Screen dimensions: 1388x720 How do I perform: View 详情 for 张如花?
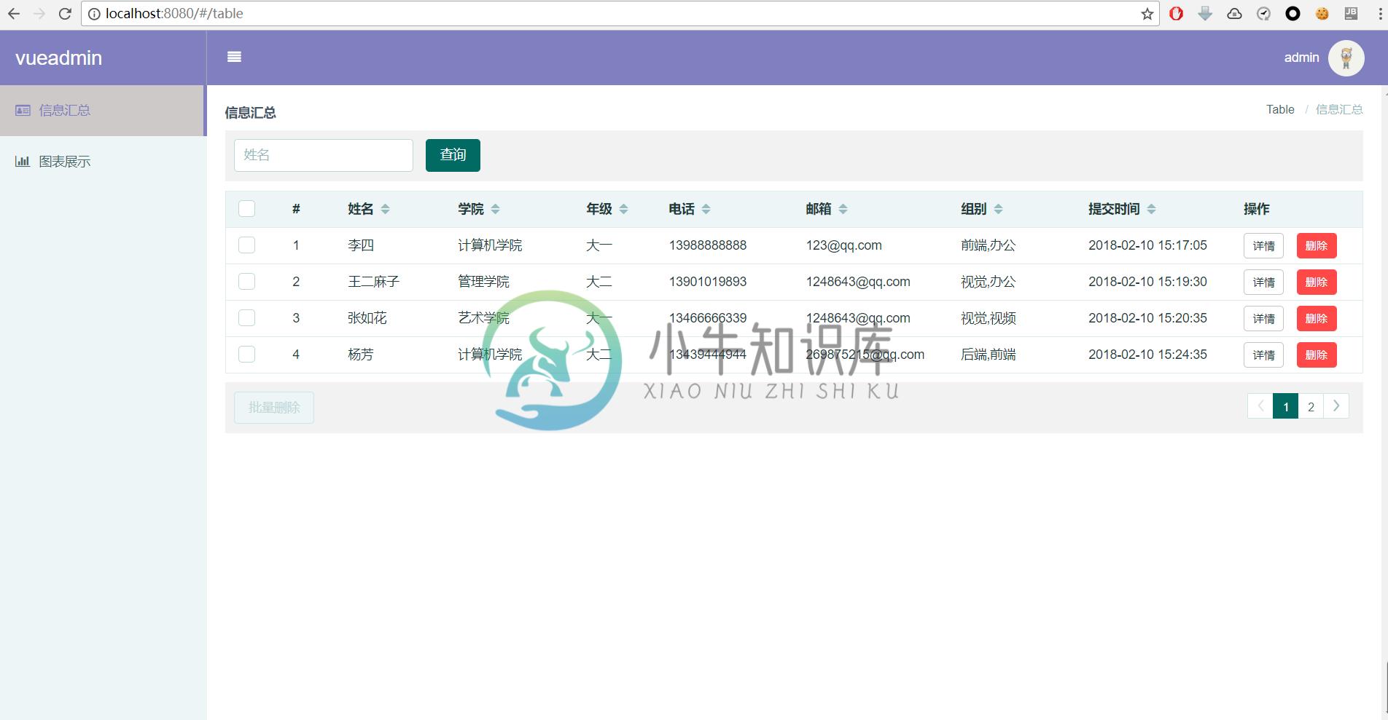point(1263,318)
